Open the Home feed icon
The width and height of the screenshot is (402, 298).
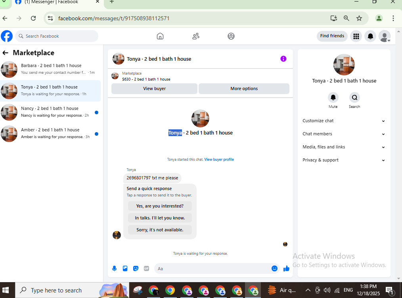click(160, 36)
